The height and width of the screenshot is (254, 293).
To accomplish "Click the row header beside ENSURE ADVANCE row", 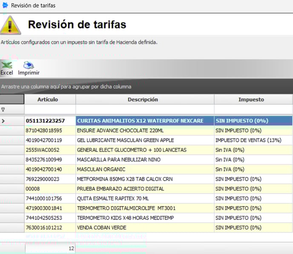I will click(12, 131).
